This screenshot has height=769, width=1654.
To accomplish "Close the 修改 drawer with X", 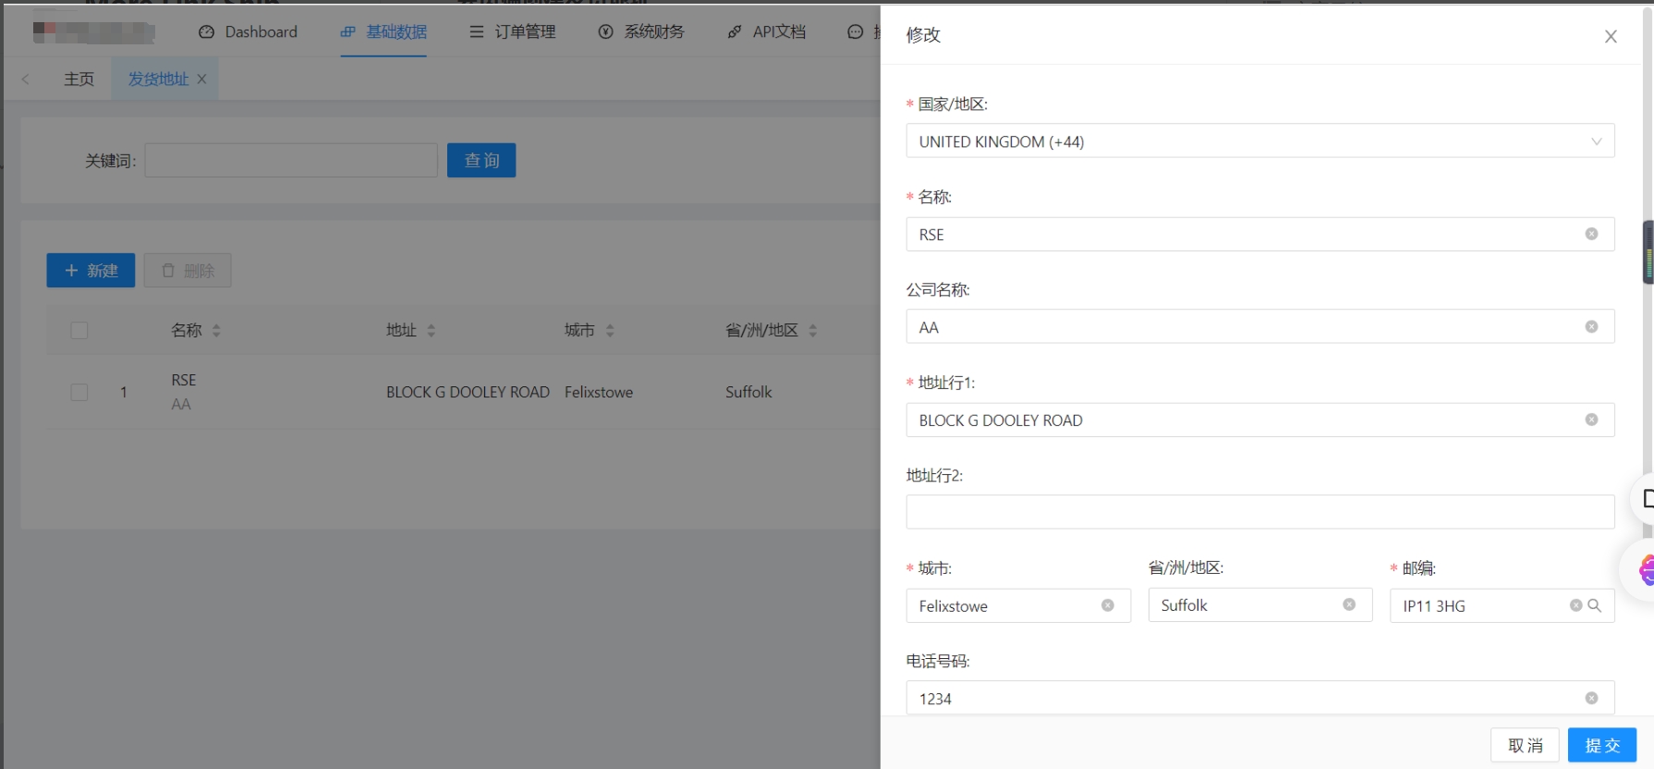I will 1611,36.
